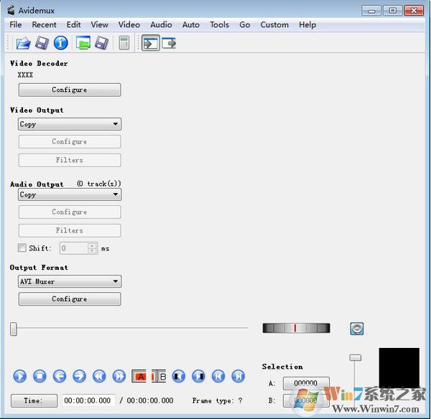The width and height of the screenshot is (431, 419).
Task: Click the Time button
Action: (x=32, y=400)
